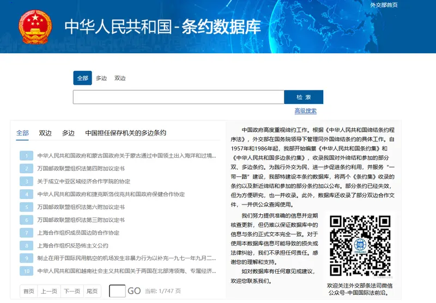Screen dimensions: 436x303
Task: Click the number 3 list badge
Action: (26, 182)
